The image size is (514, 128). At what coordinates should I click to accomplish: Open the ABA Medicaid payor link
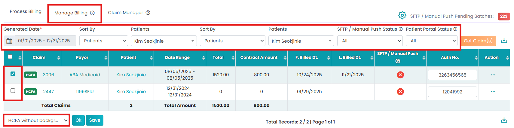pos(85,75)
